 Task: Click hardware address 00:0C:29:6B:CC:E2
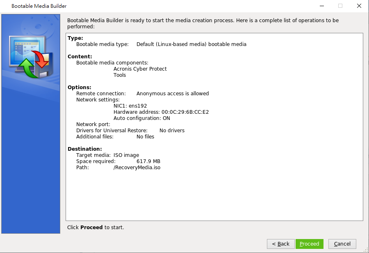coord(185,112)
